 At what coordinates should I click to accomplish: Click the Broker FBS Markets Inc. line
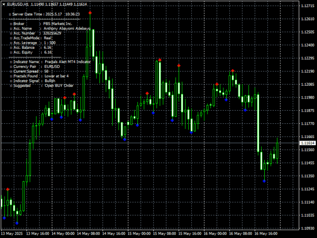[x=41, y=24]
